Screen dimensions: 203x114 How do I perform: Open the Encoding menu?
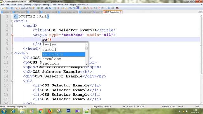coord(28,5)
